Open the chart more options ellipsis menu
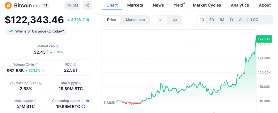Image resolution: width=278 pixels, height=113 pixels. (268, 20)
